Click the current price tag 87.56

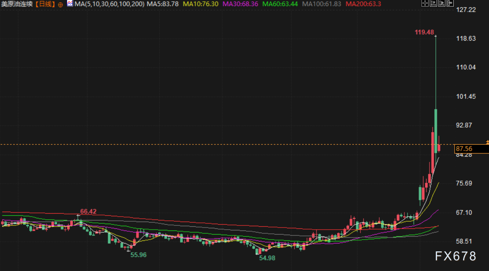(x=471, y=149)
